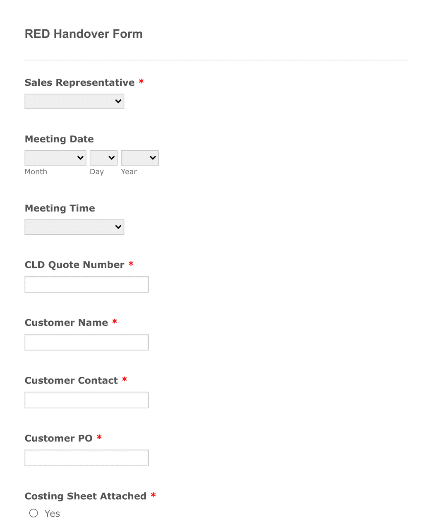Click the asterisk beside Costing Sheet Attached
The width and height of the screenshot is (432, 532).
pos(154,495)
